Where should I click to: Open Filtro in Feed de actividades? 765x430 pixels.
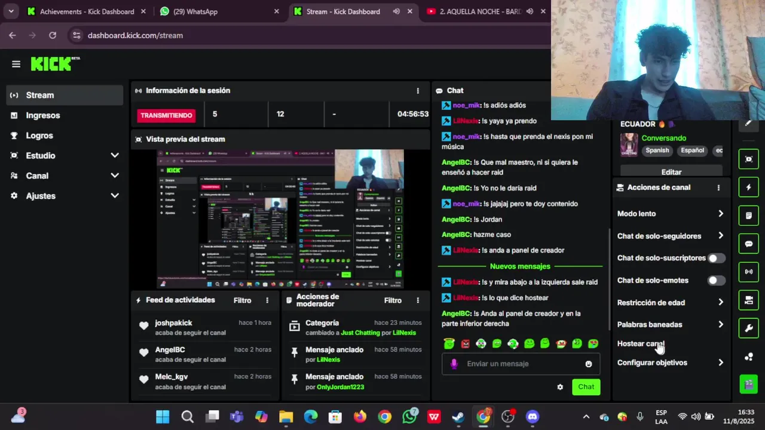point(242,300)
